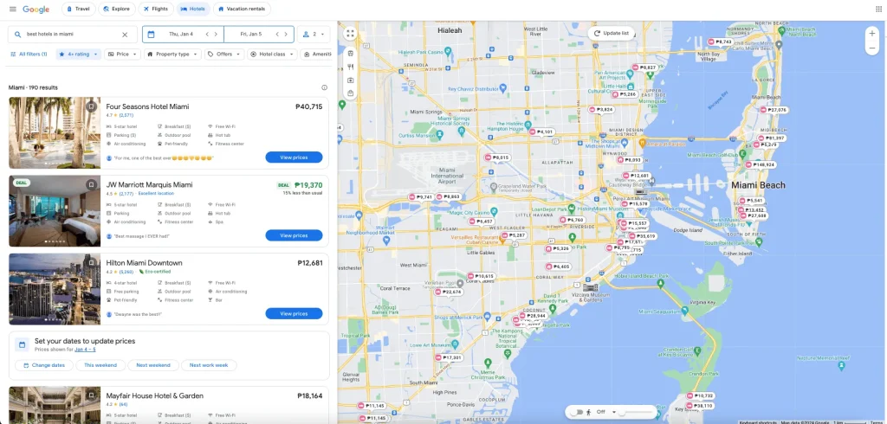The height and width of the screenshot is (424, 887).
Task: Go to next day for Thu, Jan 4
Action: [216, 35]
